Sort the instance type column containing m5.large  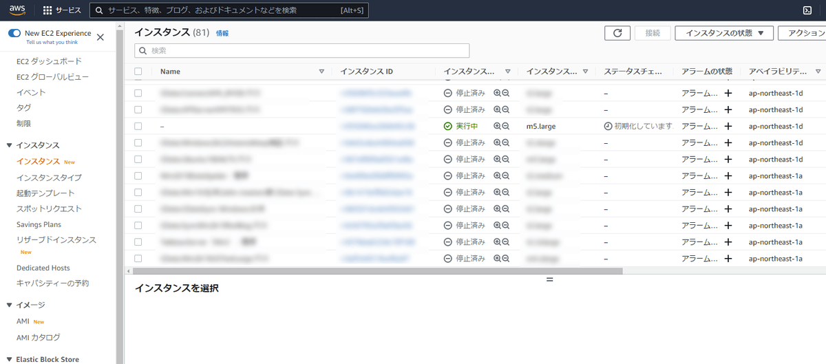coord(586,72)
